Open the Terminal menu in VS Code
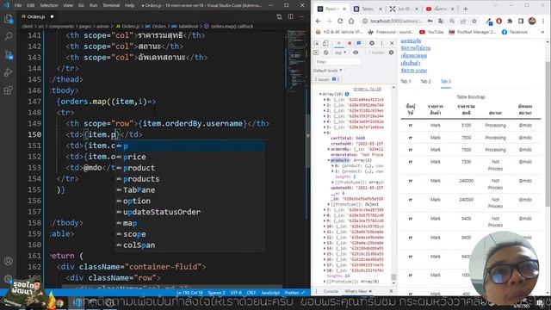Image resolution: width=551 pixels, height=310 pixels. [111, 5]
